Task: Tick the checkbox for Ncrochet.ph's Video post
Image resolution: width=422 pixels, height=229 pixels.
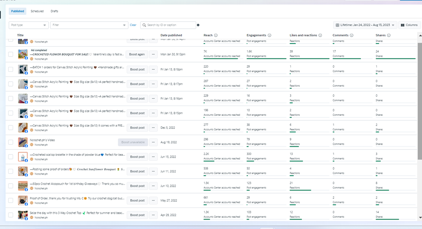Action: click(x=10, y=142)
